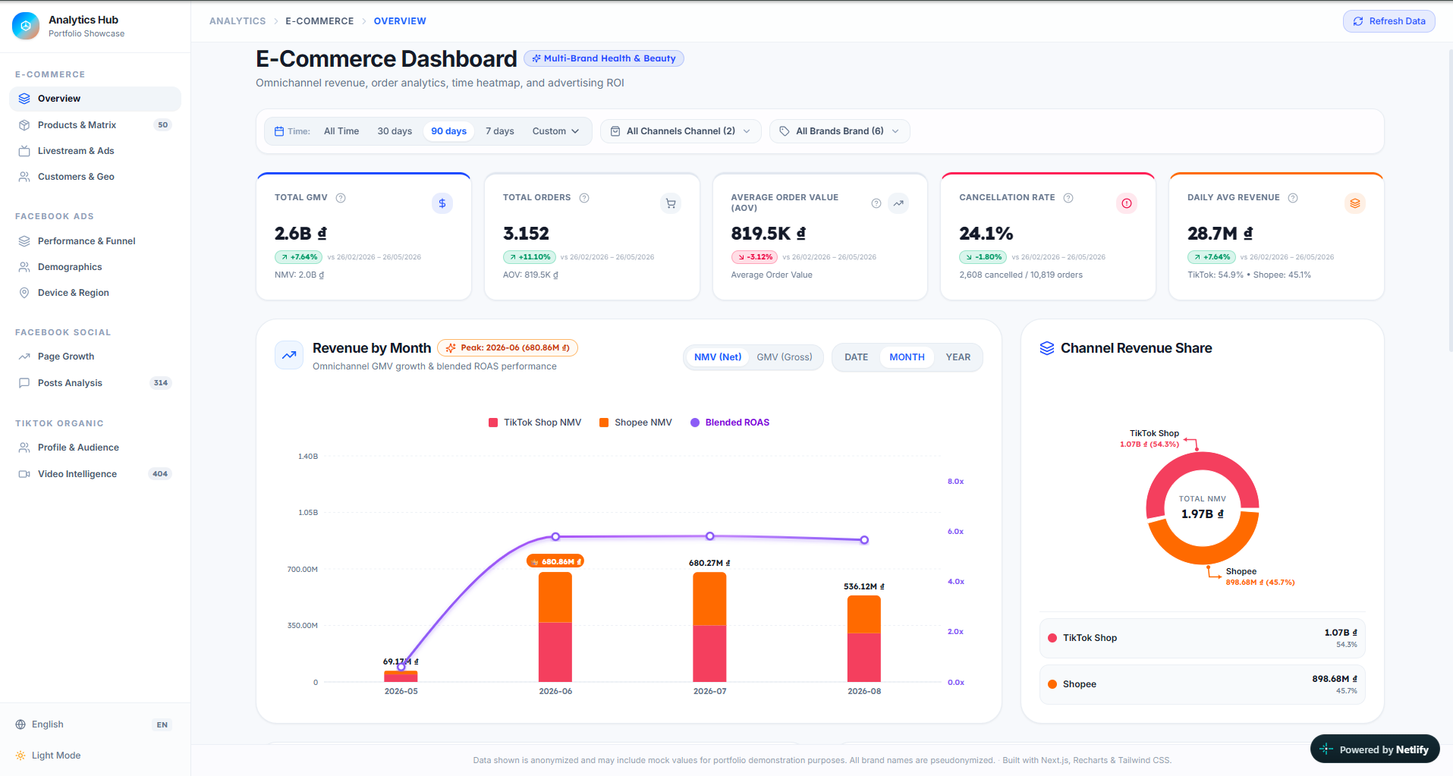Switch chart to NMV (Net)

(x=718, y=357)
